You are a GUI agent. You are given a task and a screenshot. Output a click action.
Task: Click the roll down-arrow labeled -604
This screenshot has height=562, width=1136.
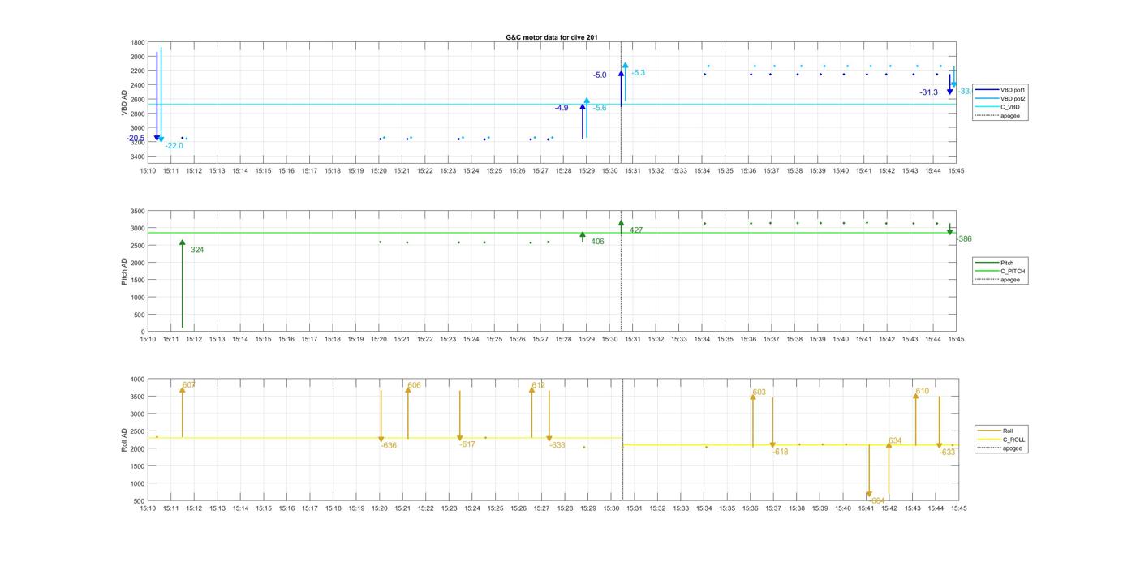869,470
